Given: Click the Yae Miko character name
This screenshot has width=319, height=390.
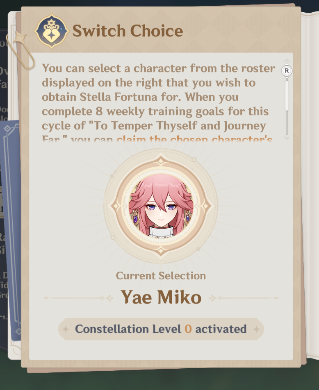Looking at the screenshot, I should pyautogui.click(x=161, y=297).
